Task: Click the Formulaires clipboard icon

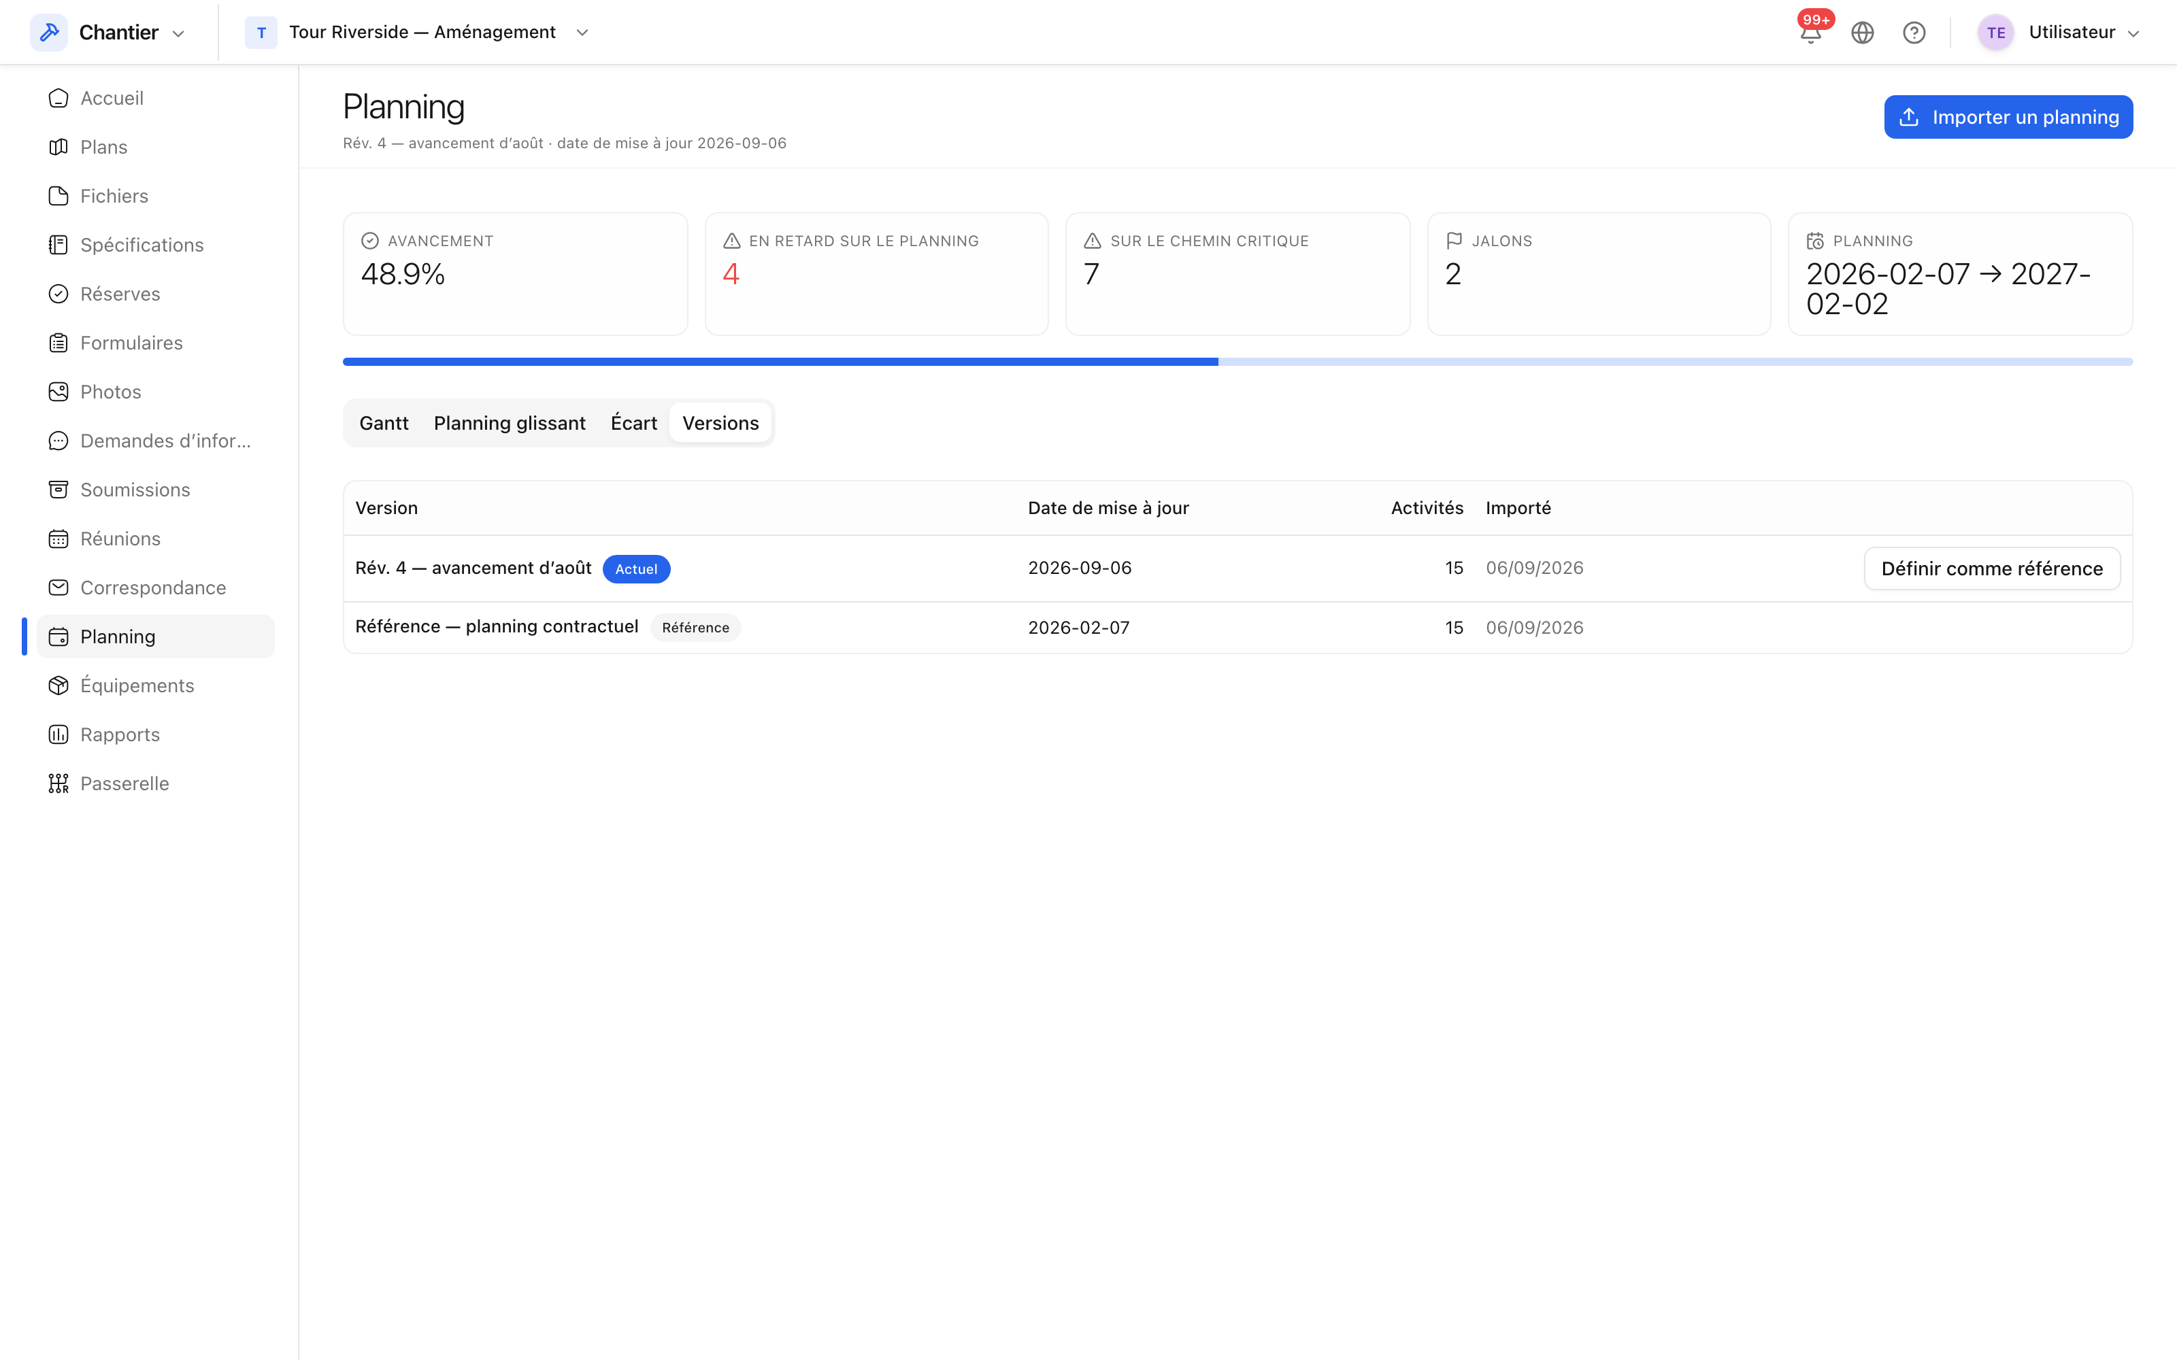Action: [x=59, y=343]
